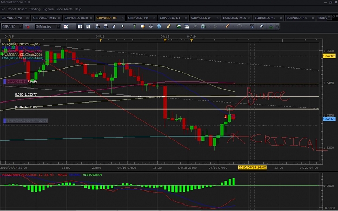
Task: Select the orange line drawing tool
Action: pyautogui.click(x=227, y=26)
